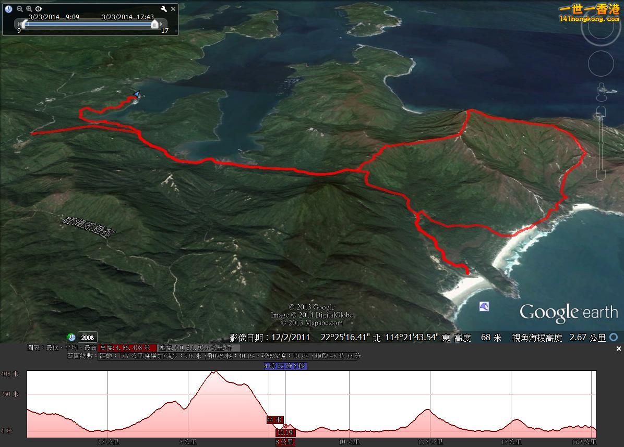Click the left time slider handle
The image size is (624, 447).
(24, 24)
